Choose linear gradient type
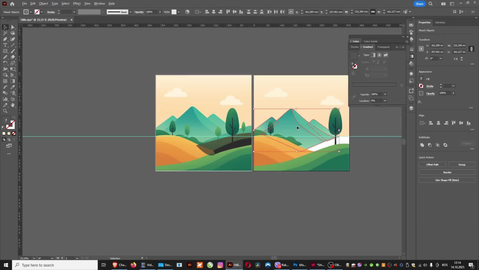 click(x=373, y=55)
